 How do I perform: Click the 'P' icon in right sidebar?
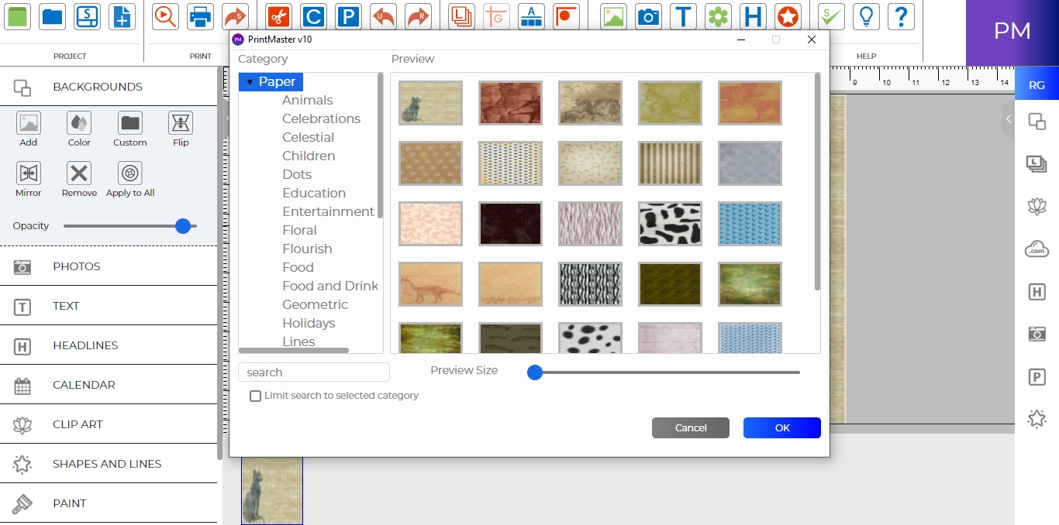[x=1037, y=377]
